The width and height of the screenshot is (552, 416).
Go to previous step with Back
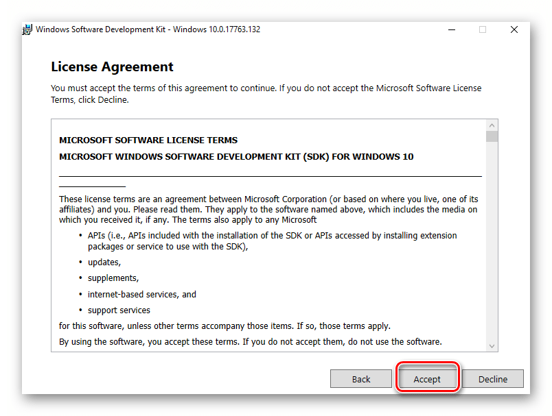click(361, 379)
